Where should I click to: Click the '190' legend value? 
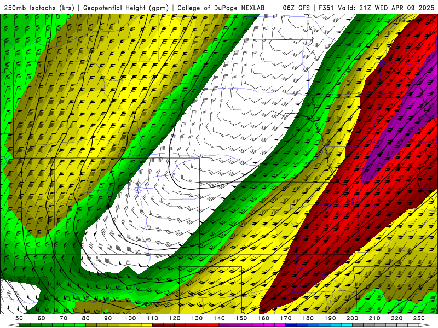pos(330,318)
